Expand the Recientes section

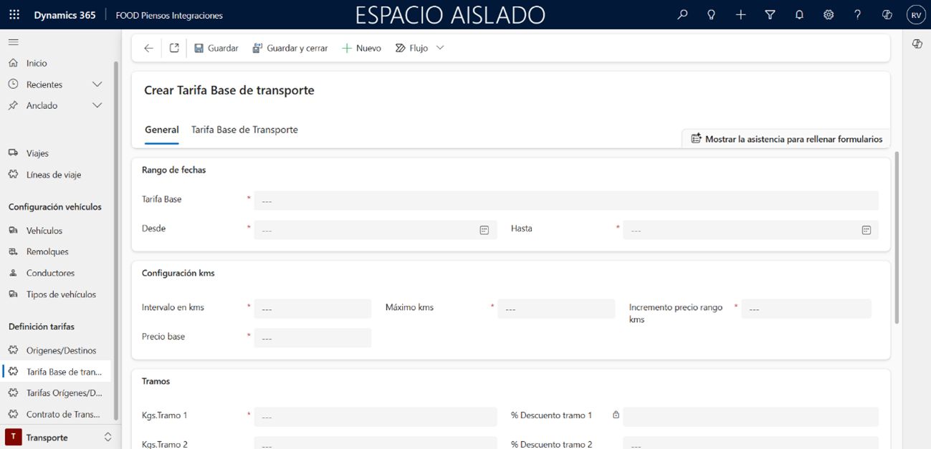pos(97,85)
